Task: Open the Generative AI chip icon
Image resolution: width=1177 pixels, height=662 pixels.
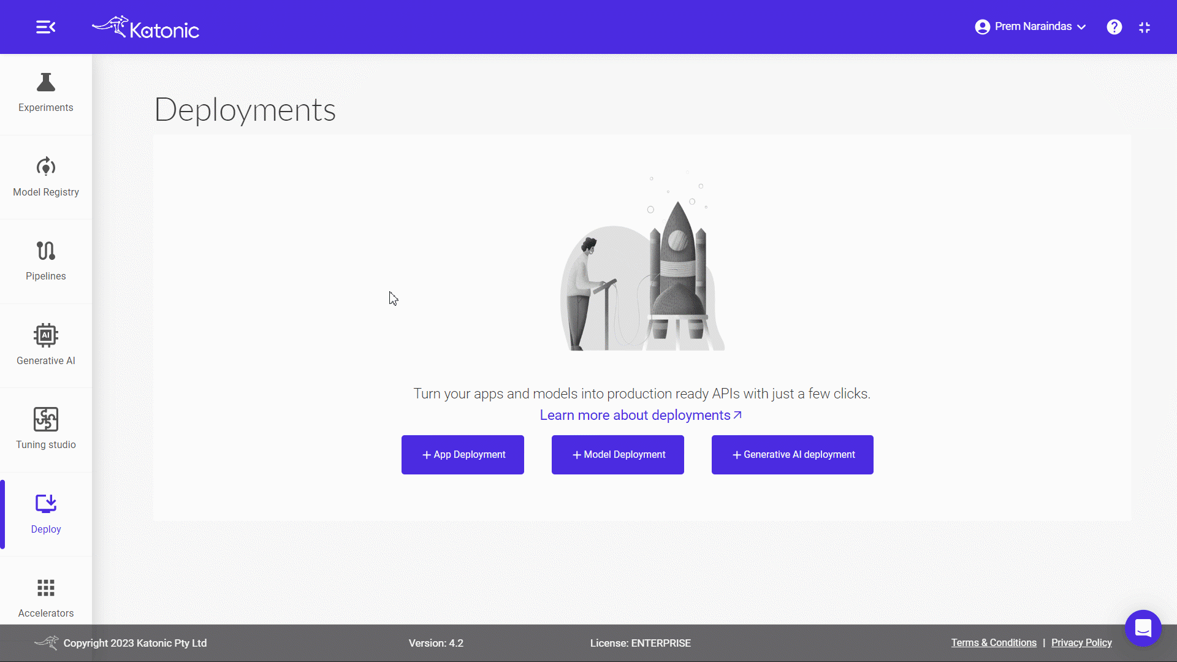Action: click(x=45, y=335)
